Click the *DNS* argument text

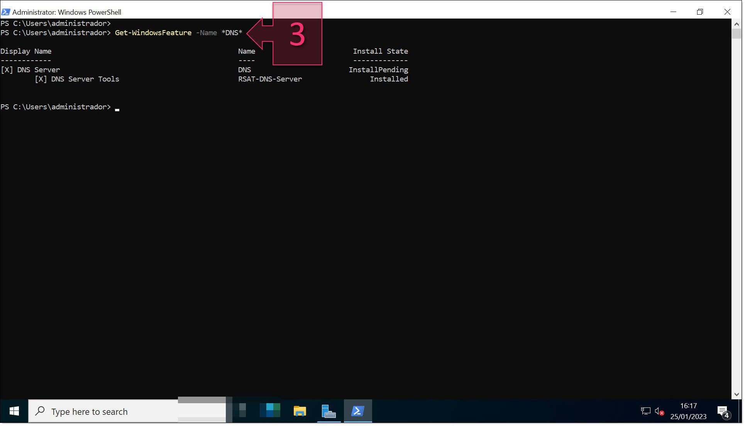[x=232, y=33]
